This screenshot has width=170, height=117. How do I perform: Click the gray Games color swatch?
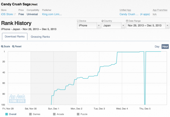30,114
